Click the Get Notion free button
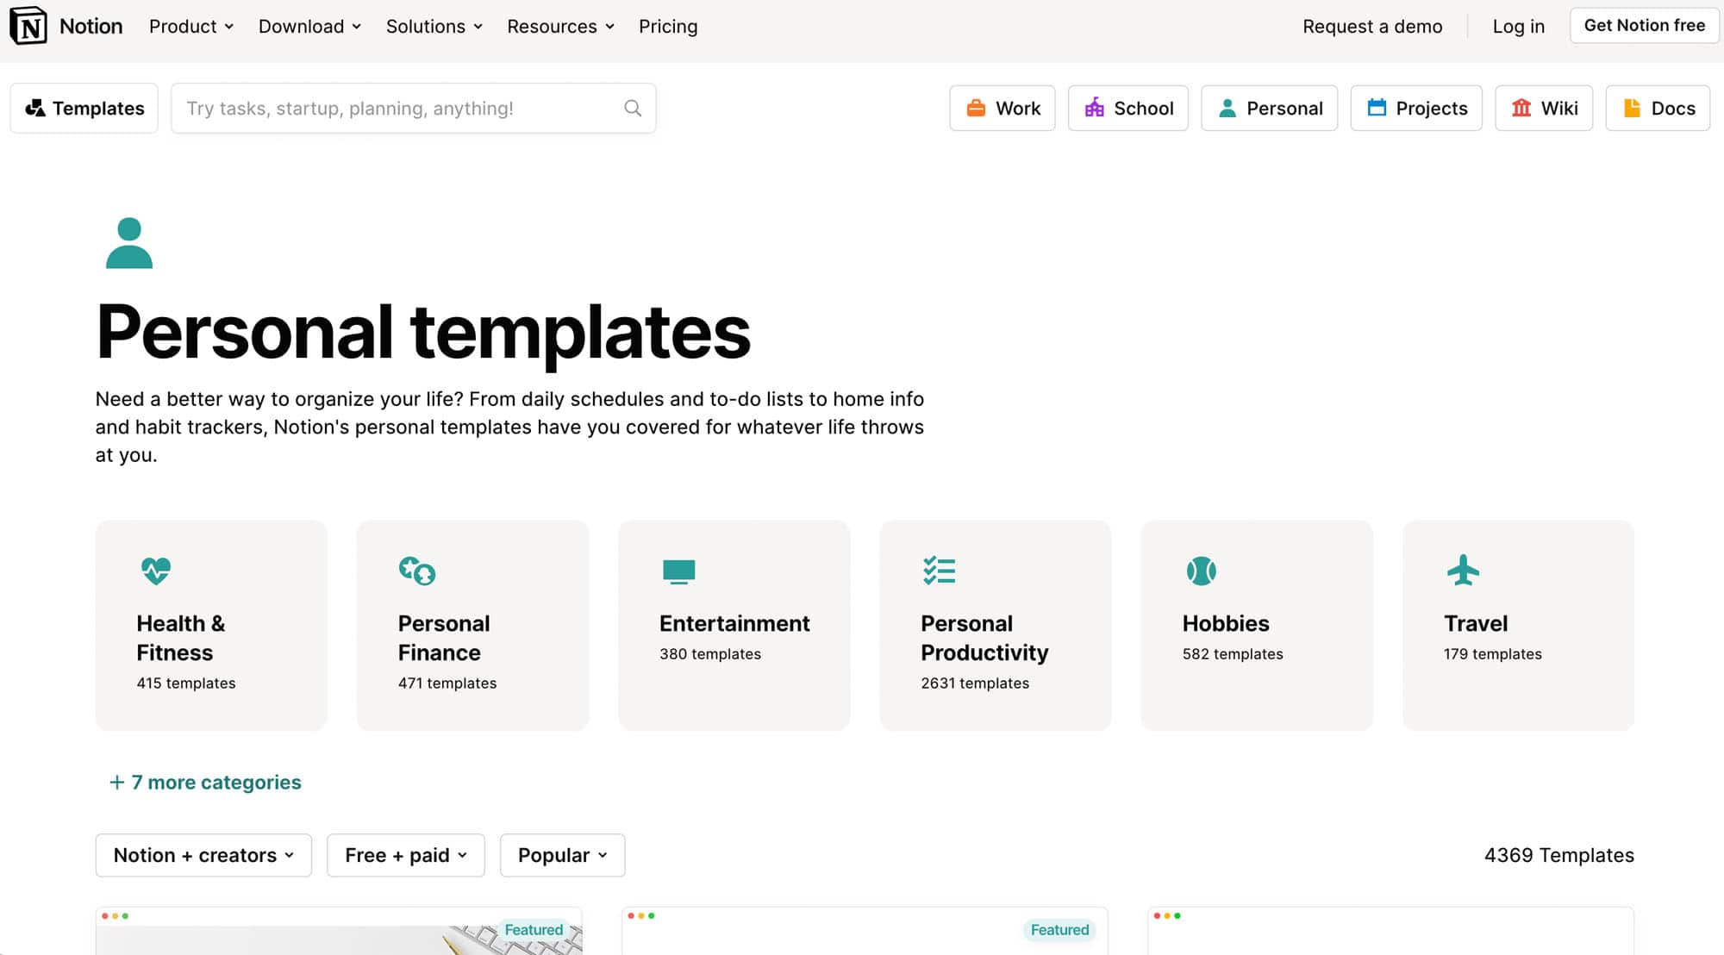The width and height of the screenshot is (1724, 955). tap(1644, 25)
